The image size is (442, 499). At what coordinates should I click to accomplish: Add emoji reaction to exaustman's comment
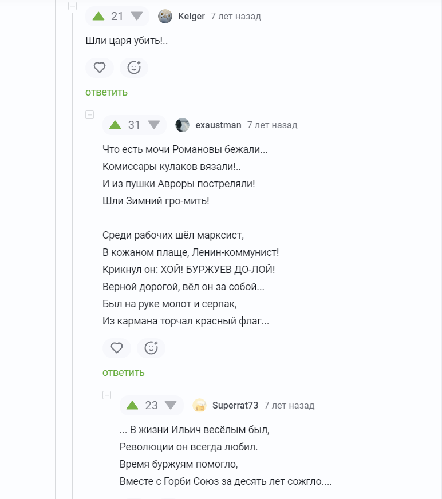(151, 348)
